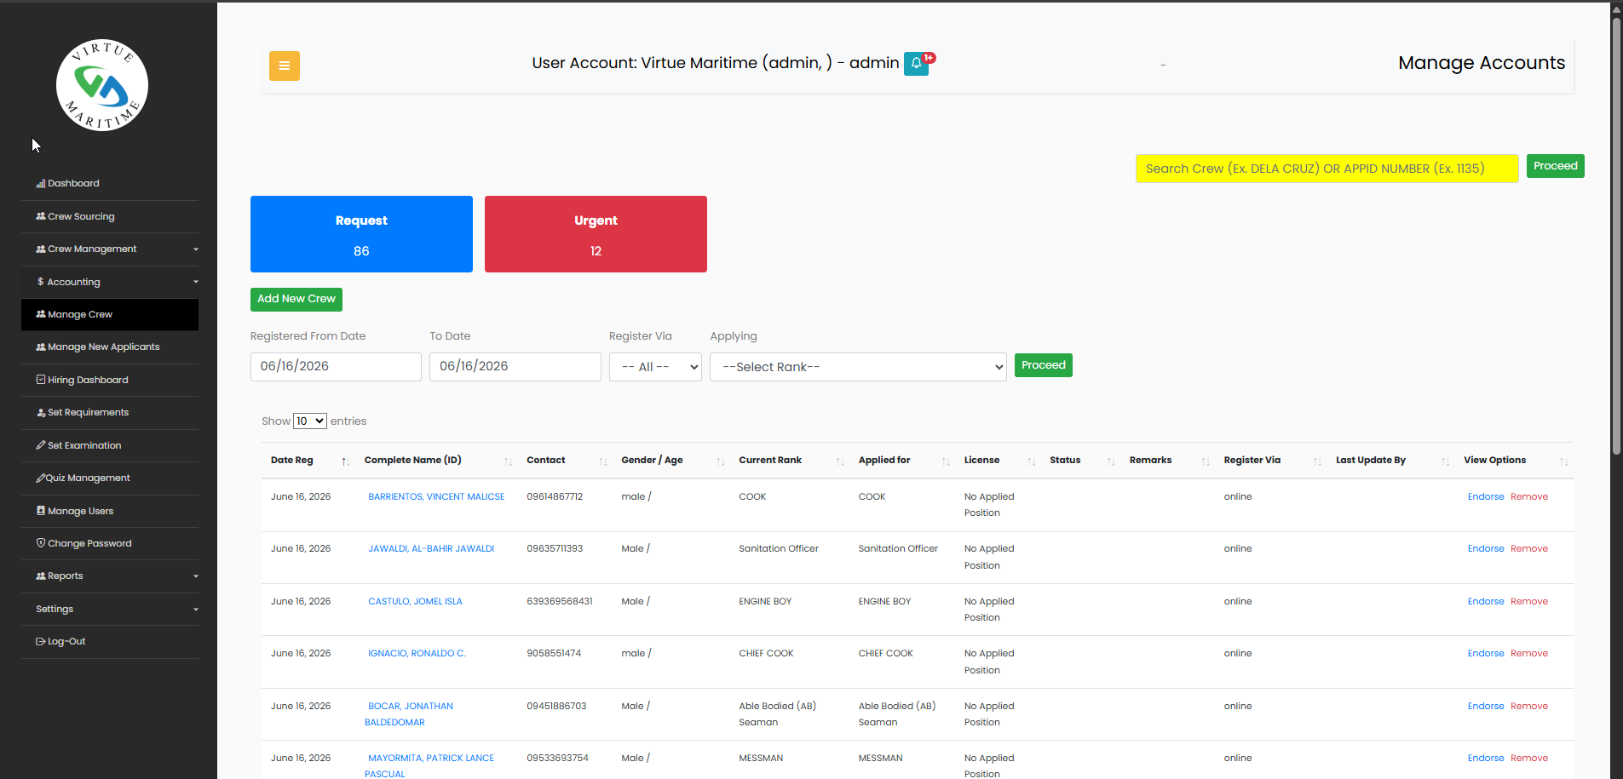Endorse BOCAR, JONATHAN BALDEDOMAR
Image resolution: width=1623 pixels, height=779 pixels.
pos(1486,706)
